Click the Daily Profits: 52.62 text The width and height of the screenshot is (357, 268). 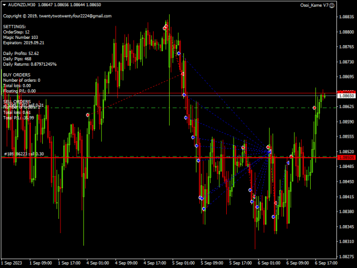point(21,54)
